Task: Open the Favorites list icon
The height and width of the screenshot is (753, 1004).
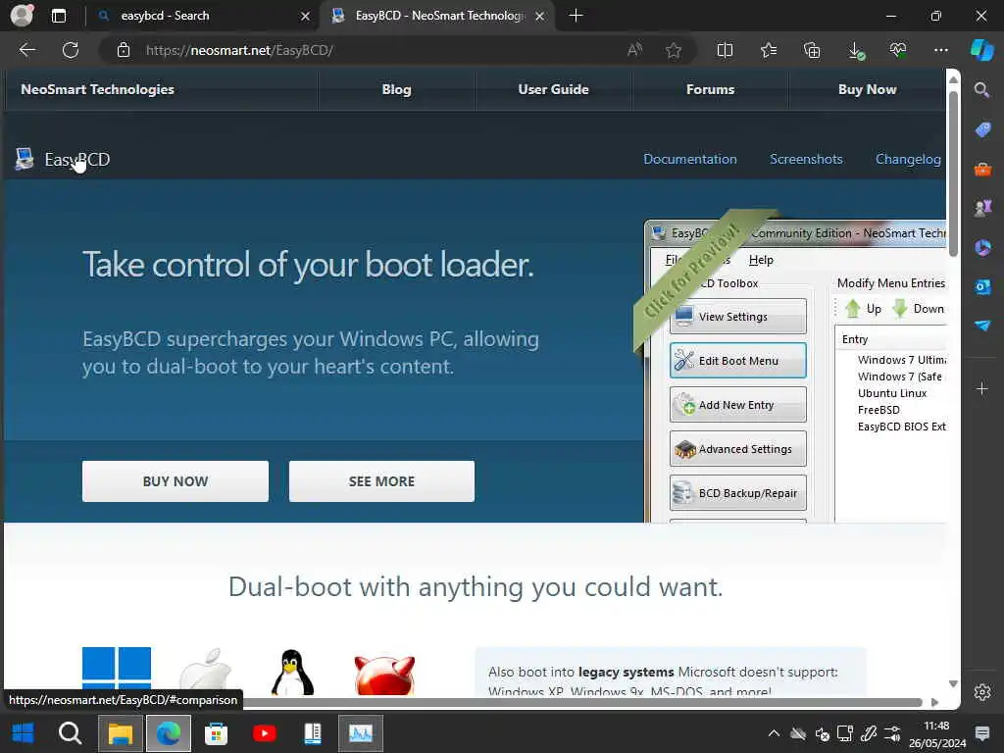Action: 769,50
